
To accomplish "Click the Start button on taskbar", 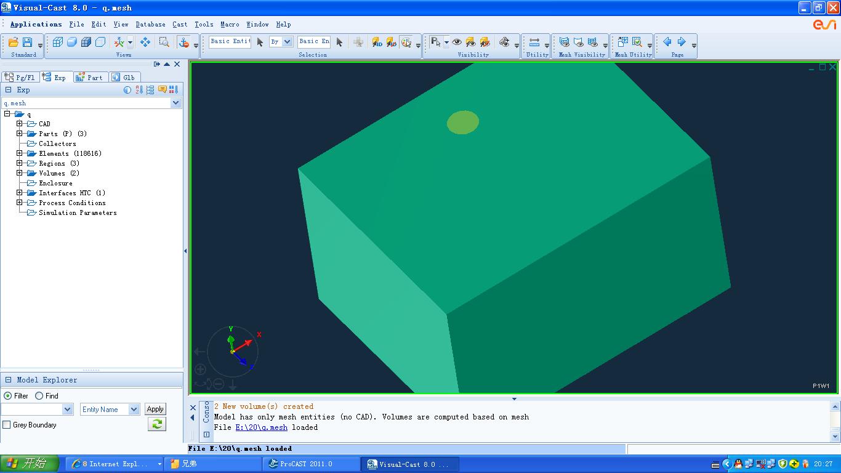I will [x=30, y=464].
